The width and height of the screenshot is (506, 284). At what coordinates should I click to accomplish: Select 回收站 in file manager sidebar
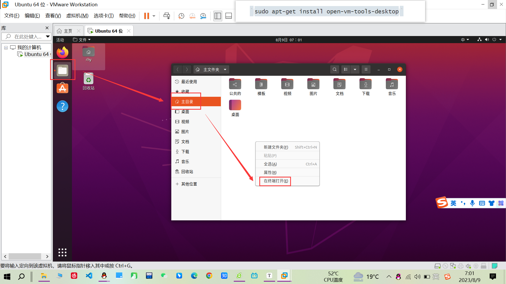(x=196, y=171)
